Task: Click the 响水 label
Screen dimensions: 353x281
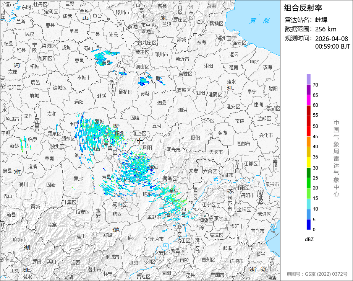Action: [x=254, y=61]
